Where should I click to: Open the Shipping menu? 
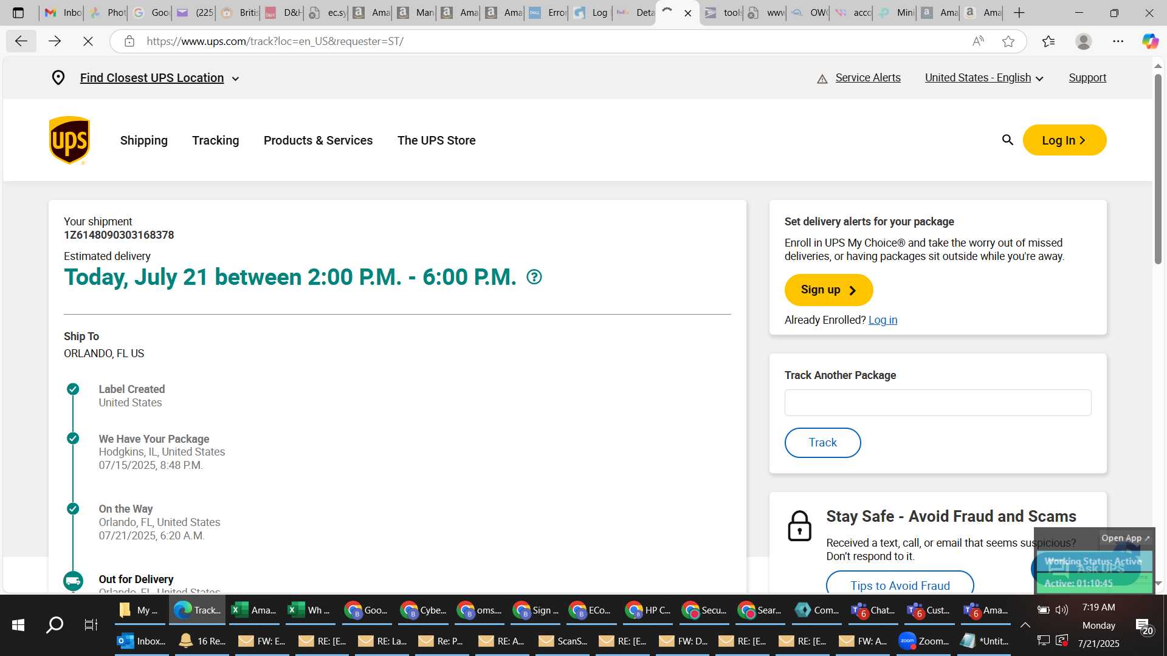tap(144, 140)
